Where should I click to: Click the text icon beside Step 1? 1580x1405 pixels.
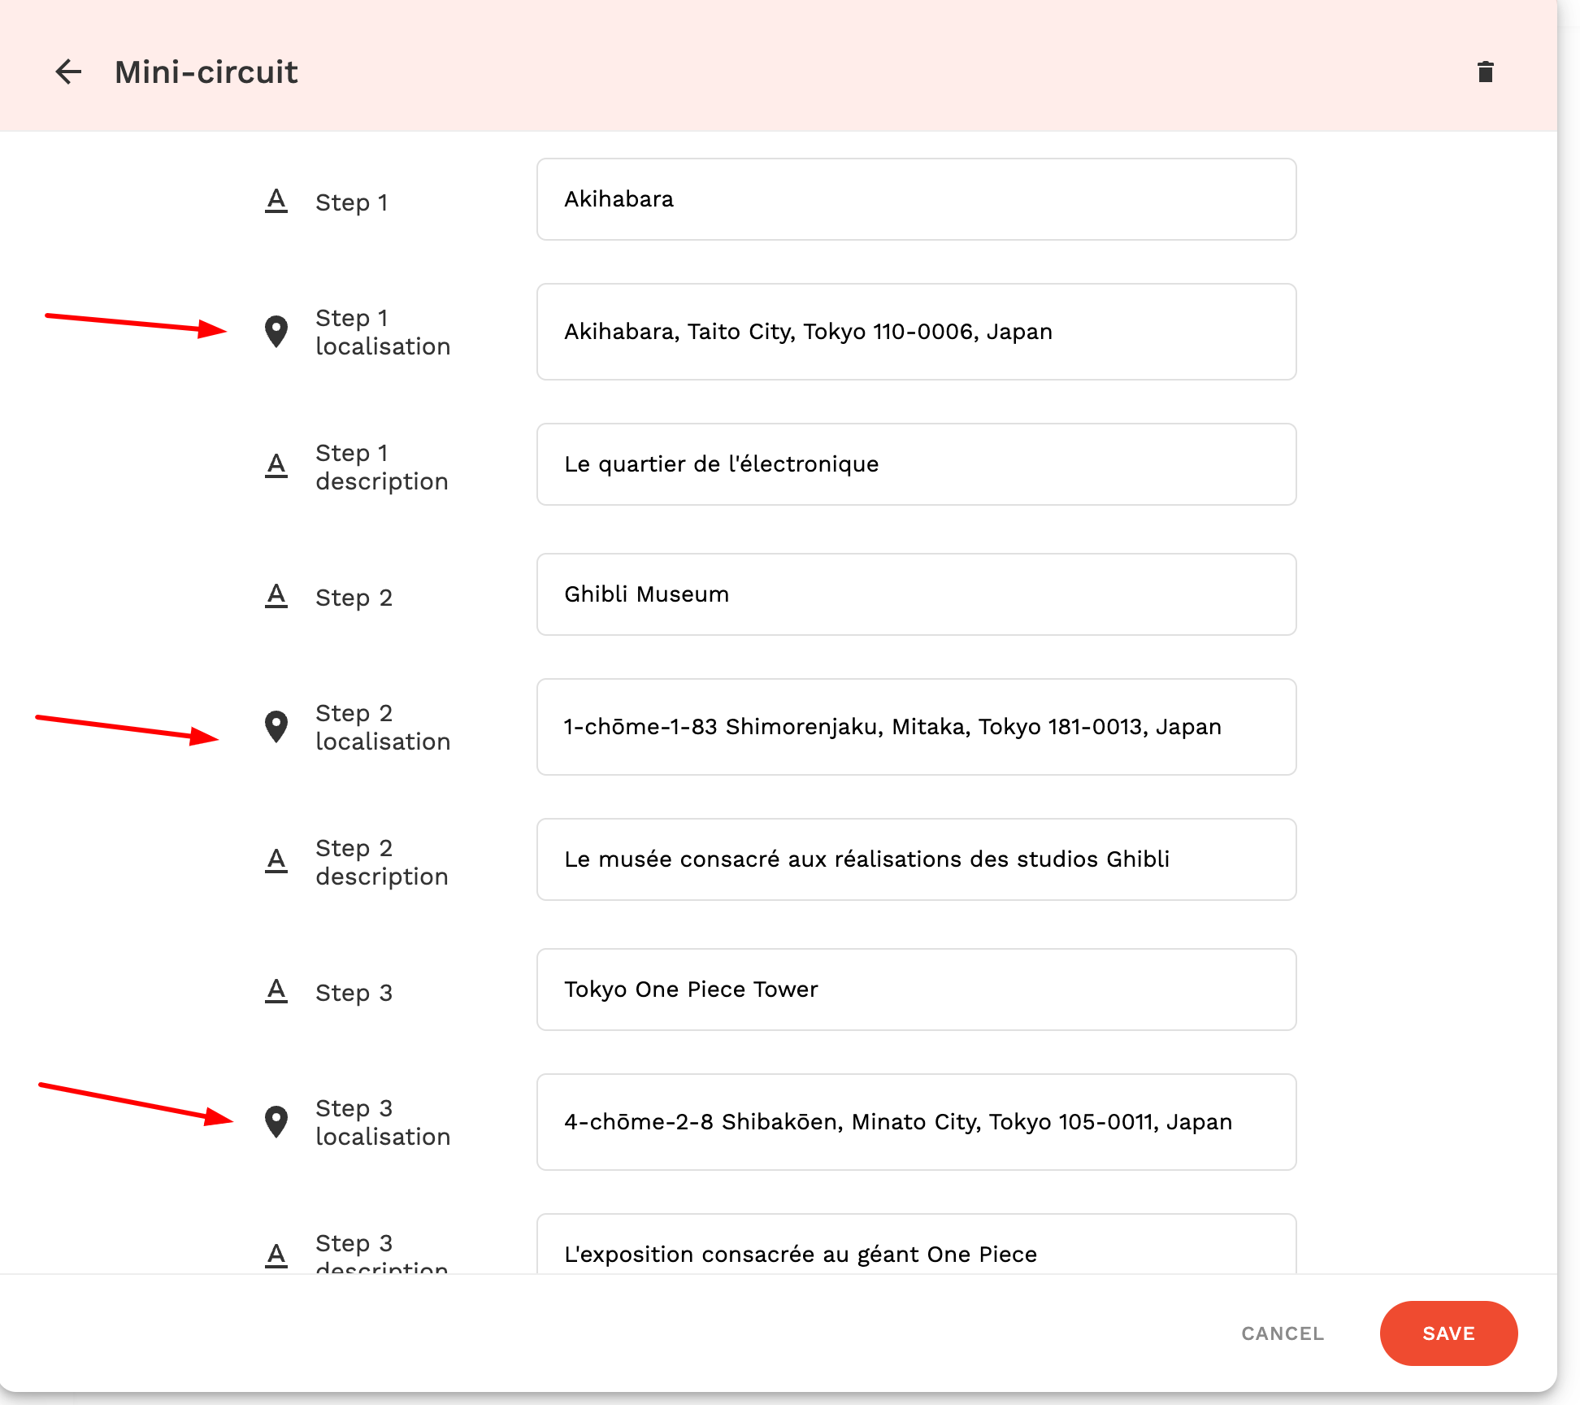pos(276,201)
